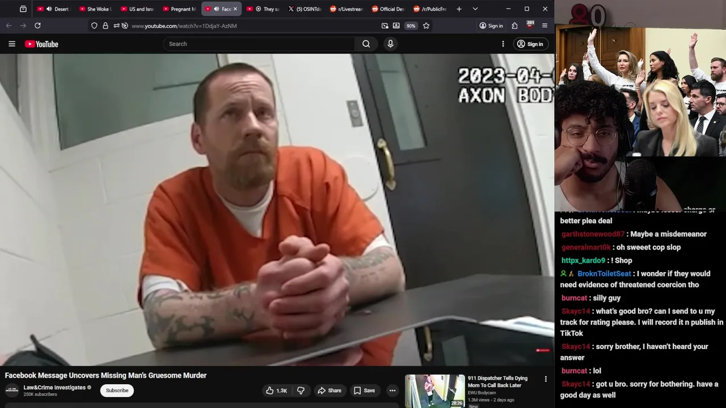
Task: Open Firefox application hamburger menu
Action: tap(544, 25)
